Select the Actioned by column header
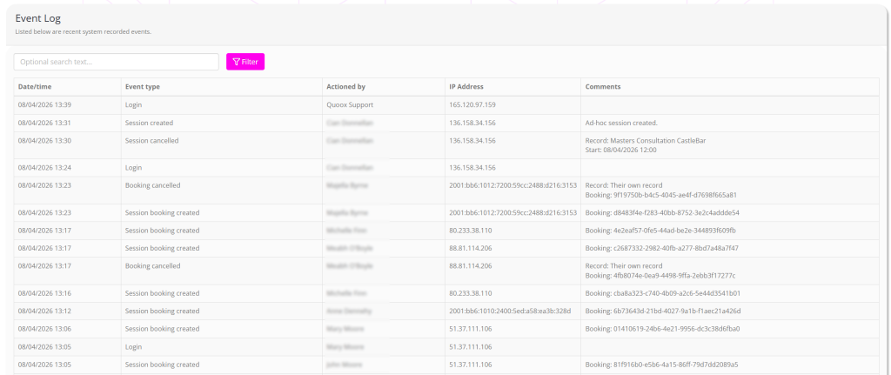891x375 pixels. click(x=345, y=87)
